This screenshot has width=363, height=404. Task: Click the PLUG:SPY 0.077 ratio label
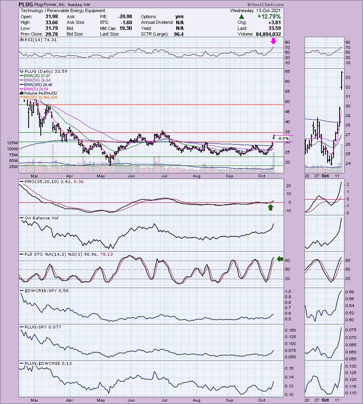click(x=41, y=327)
